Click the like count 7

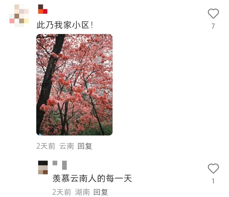click(x=213, y=26)
